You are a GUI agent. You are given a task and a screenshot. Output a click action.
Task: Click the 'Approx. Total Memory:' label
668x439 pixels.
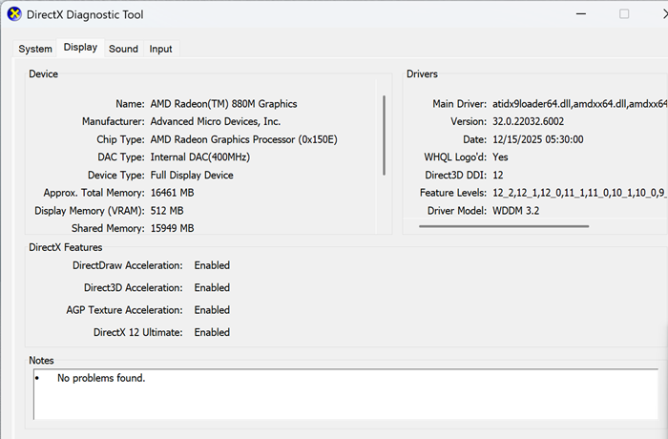pos(94,193)
